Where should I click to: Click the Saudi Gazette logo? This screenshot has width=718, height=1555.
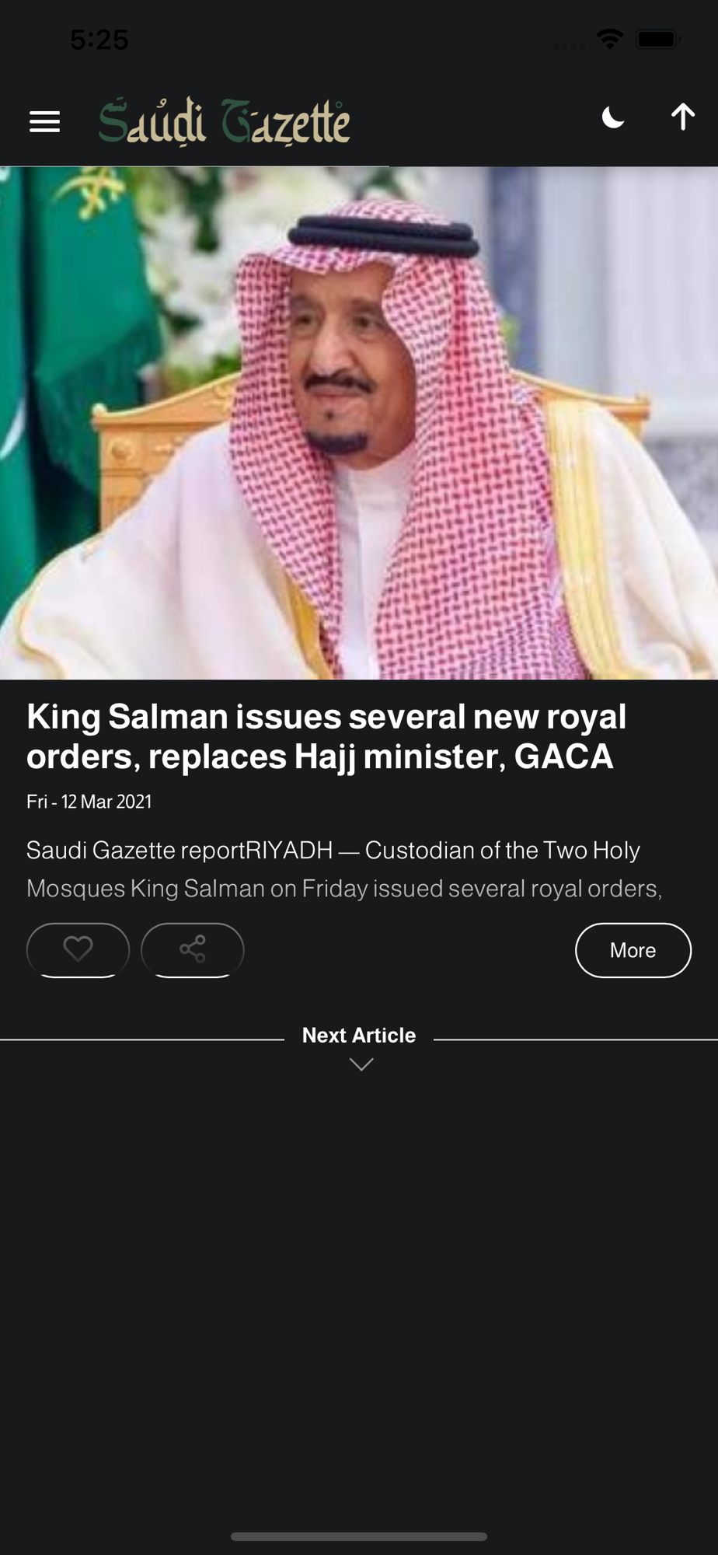pyautogui.click(x=225, y=121)
